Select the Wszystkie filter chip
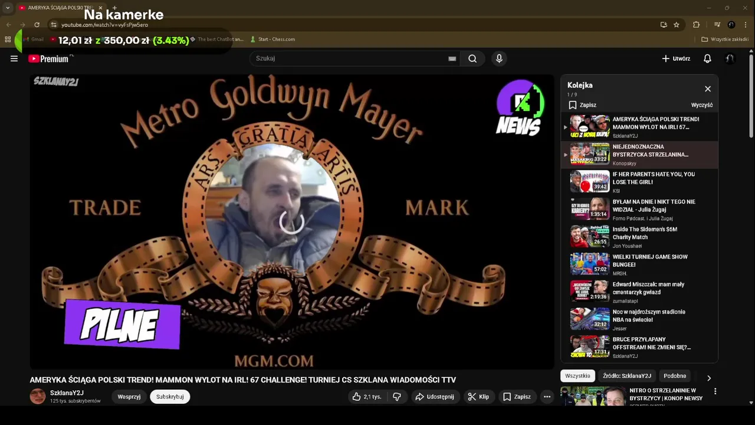This screenshot has width=755, height=425. pos(577,376)
